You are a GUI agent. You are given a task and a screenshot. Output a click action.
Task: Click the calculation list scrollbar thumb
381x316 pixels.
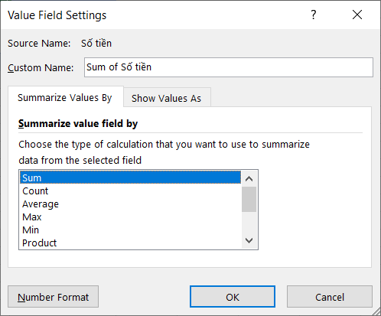[249, 199]
